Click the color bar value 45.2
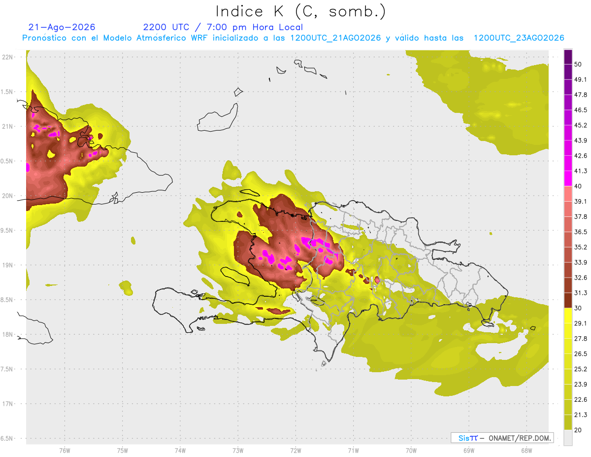This screenshot has height=457, width=591. [x=581, y=125]
